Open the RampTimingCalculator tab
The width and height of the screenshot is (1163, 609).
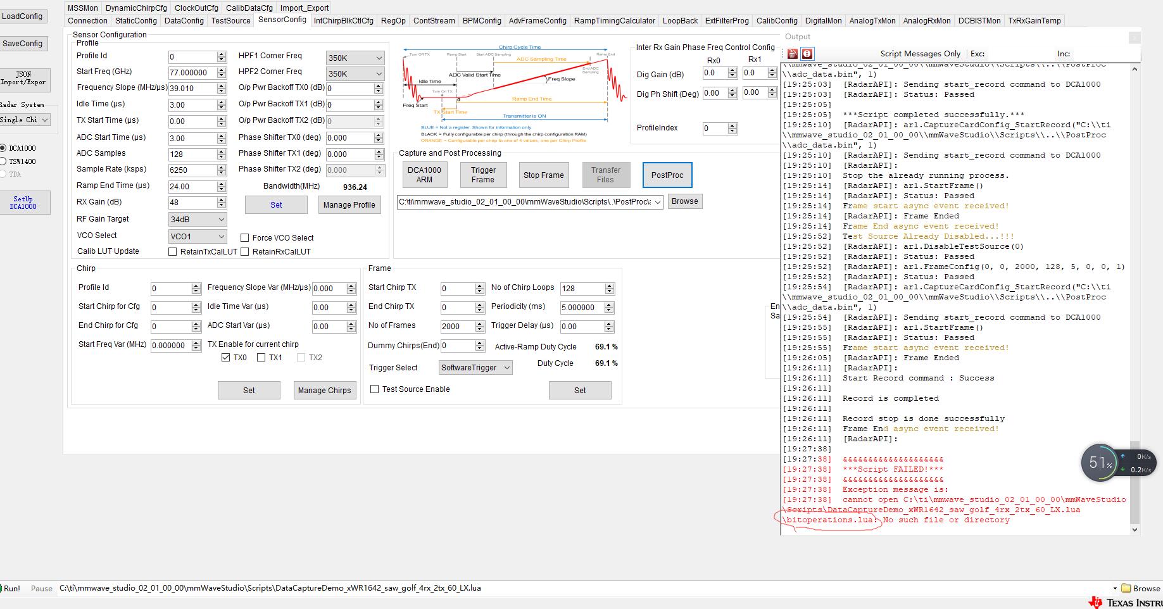[x=615, y=21]
